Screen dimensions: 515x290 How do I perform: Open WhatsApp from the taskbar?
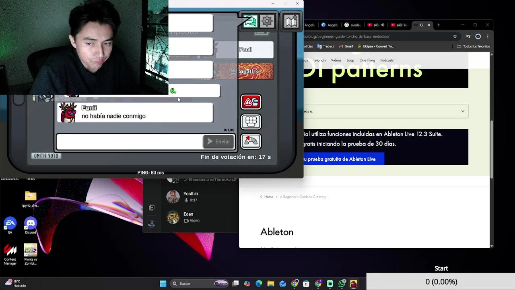click(342, 284)
